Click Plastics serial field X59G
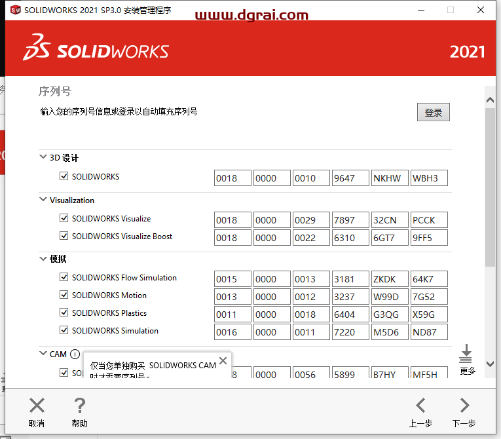Image resolution: width=501 pixels, height=439 pixels. coord(429,315)
